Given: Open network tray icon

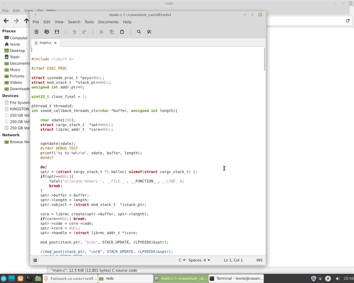Looking at the screenshot, I should 320,279.
